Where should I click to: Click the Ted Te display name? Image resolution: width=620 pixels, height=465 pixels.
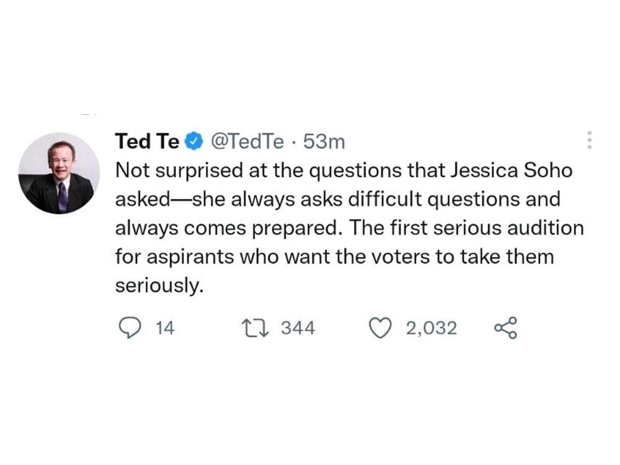pyautogui.click(x=147, y=143)
